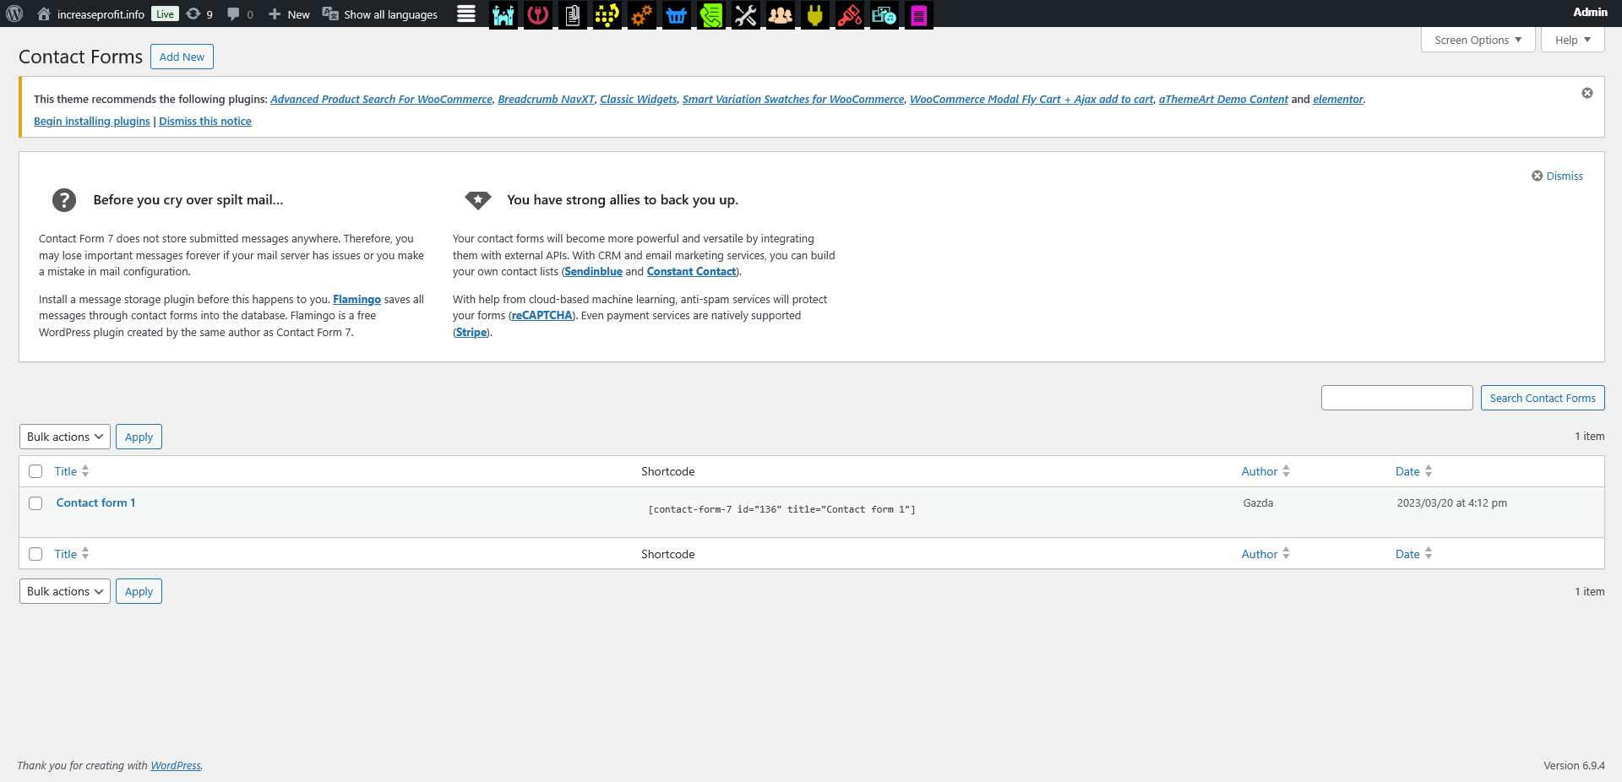Close the plugin recommendation notice X
Viewport: 1622px width, 782px height.
point(1587,93)
